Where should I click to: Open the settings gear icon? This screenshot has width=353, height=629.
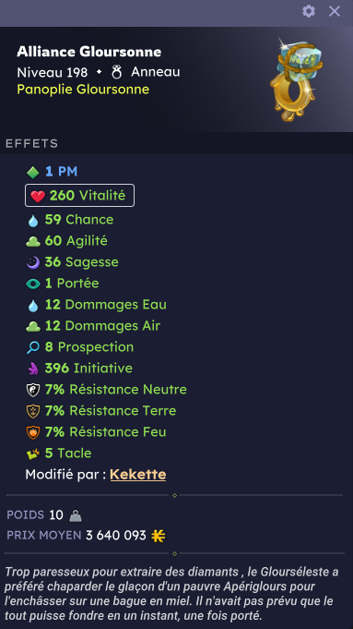309,11
